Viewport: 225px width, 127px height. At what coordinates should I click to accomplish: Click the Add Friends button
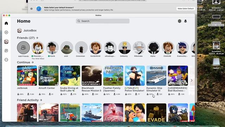pyautogui.click(x=24, y=48)
